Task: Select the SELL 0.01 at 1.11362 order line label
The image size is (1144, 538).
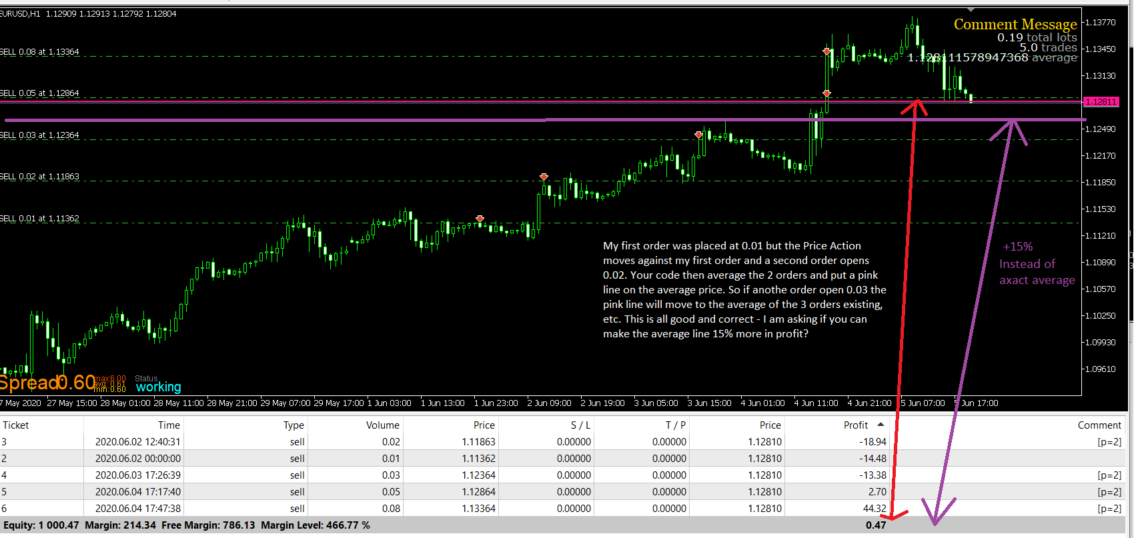Action: tap(39, 219)
